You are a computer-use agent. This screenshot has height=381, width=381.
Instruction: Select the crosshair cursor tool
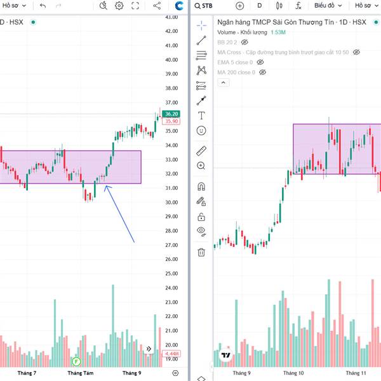click(201, 25)
